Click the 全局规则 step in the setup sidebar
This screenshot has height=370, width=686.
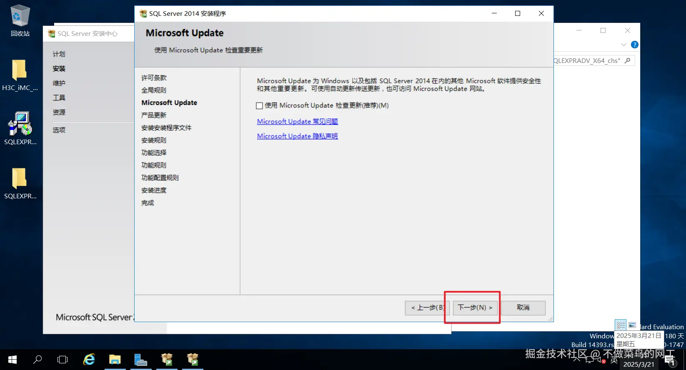point(154,90)
